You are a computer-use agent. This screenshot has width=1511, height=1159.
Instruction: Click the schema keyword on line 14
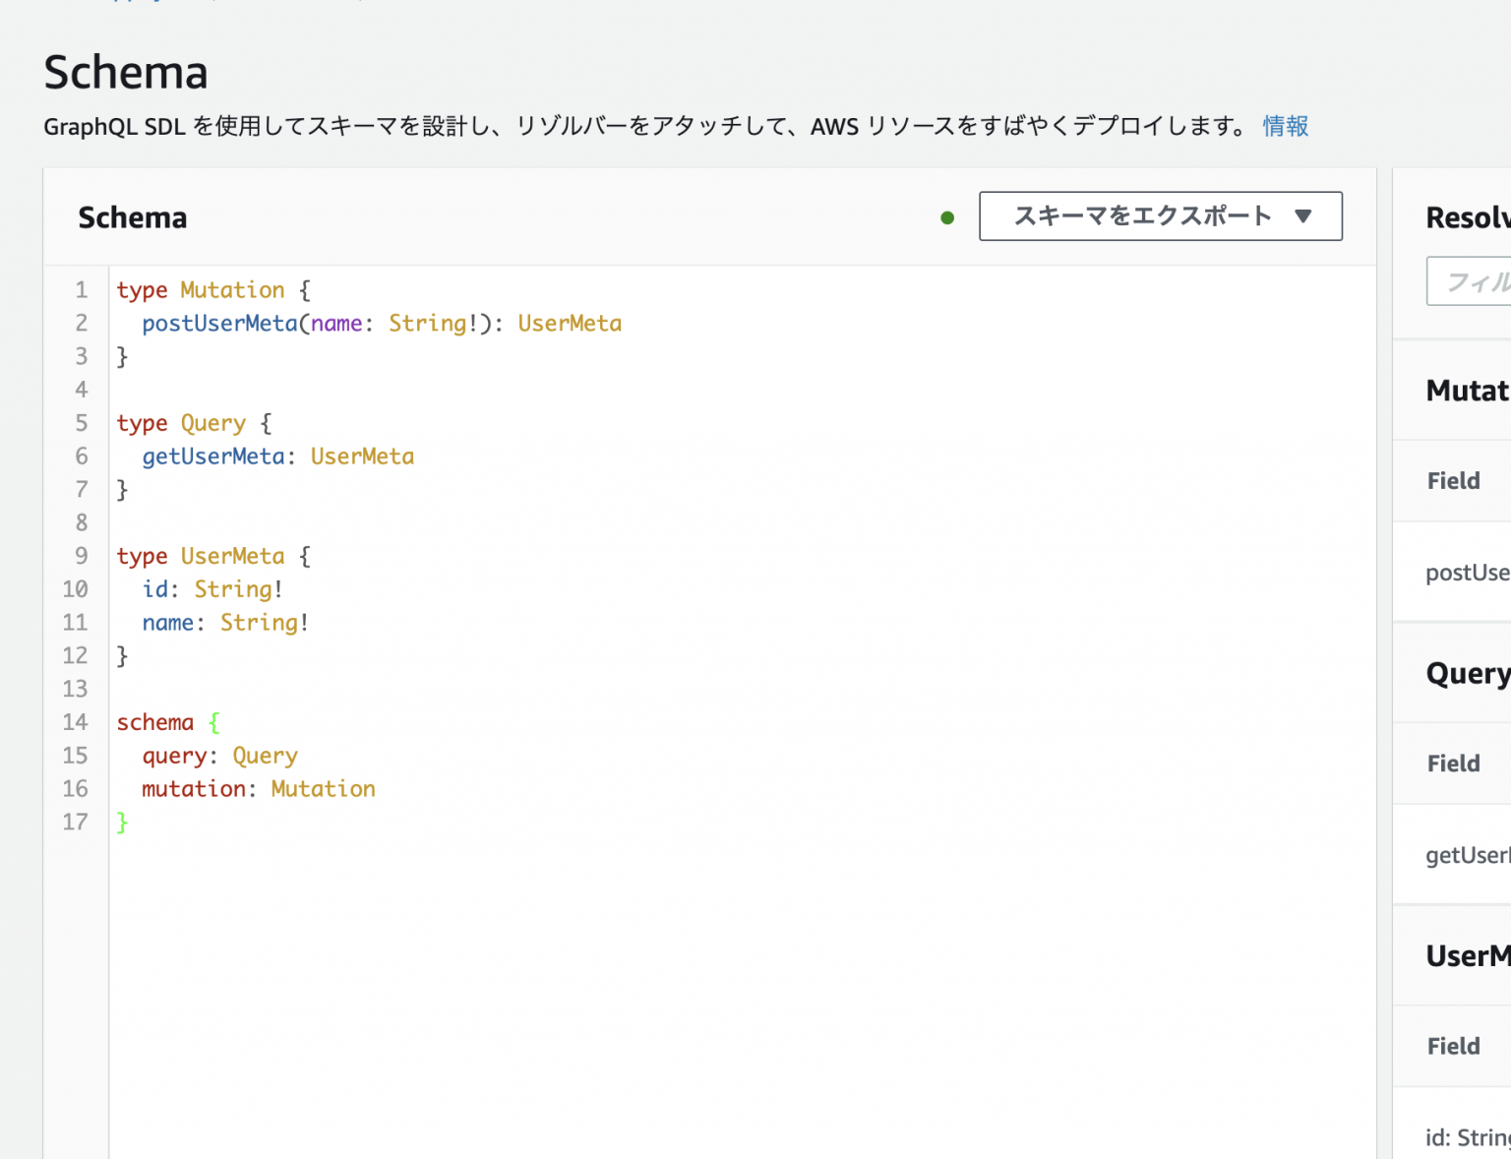[154, 721]
